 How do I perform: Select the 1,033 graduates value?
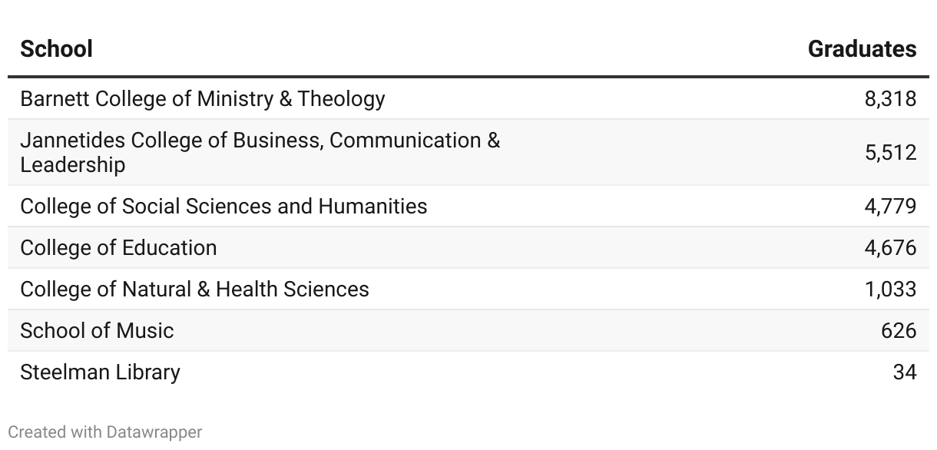pos(890,290)
